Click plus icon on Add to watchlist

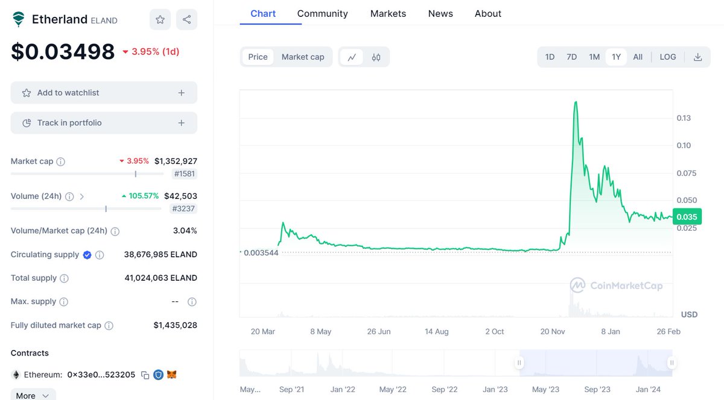tap(182, 93)
